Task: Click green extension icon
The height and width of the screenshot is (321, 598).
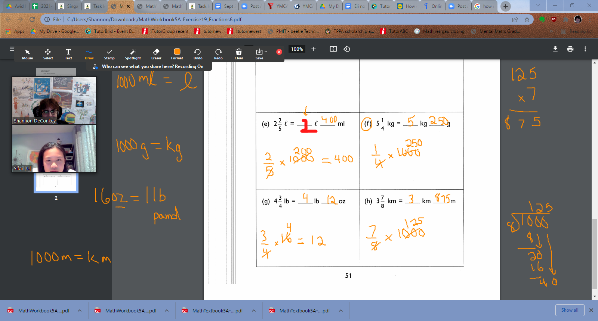Action: click(542, 19)
